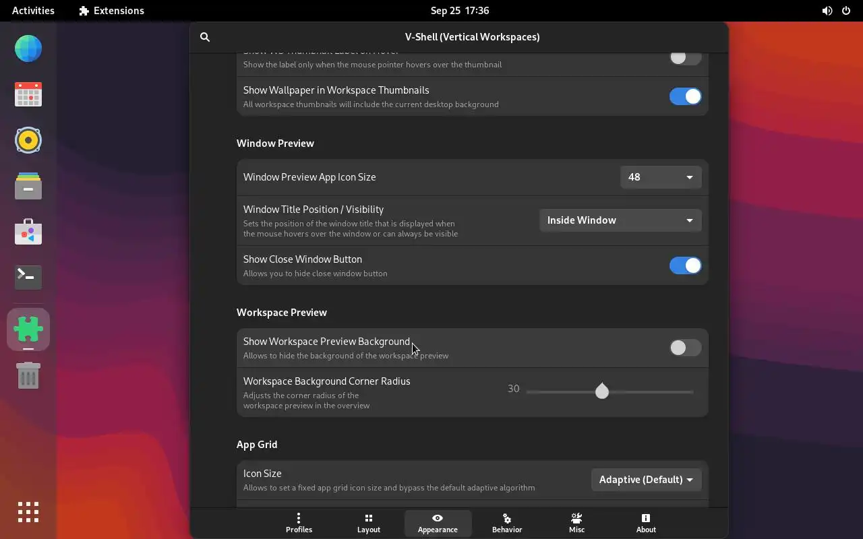Open the search icon in V-Shell header

pyautogui.click(x=205, y=37)
